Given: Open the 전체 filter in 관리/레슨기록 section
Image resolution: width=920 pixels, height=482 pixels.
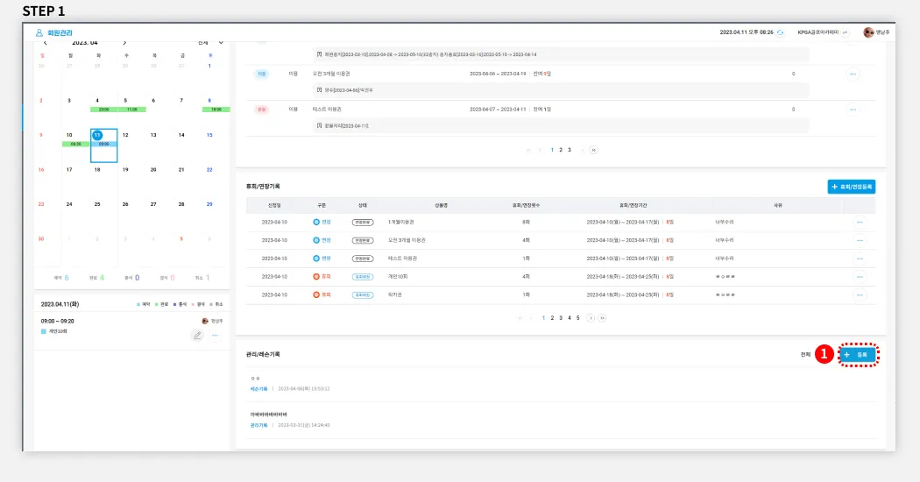Looking at the screenshot, I should [805, 355].
